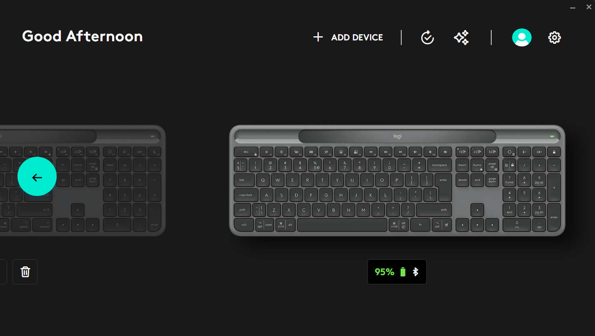
Task: Click the spacebar on the active keyboard
Action: [342, 225]
